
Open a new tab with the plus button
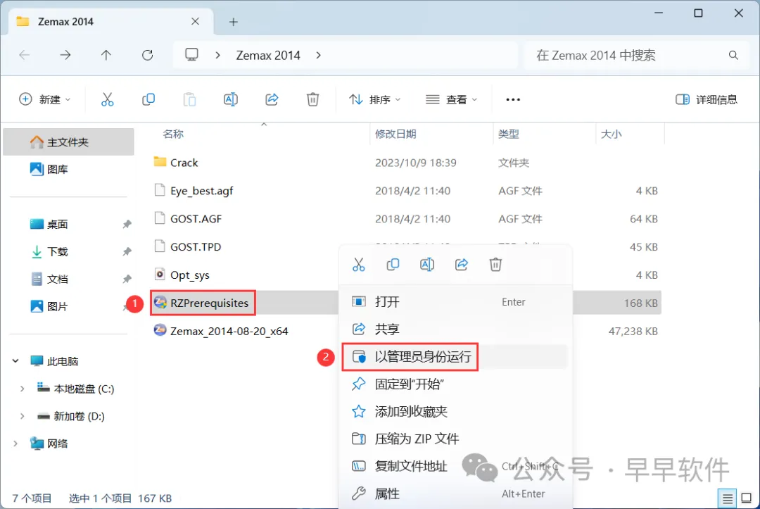coord(234,22)
